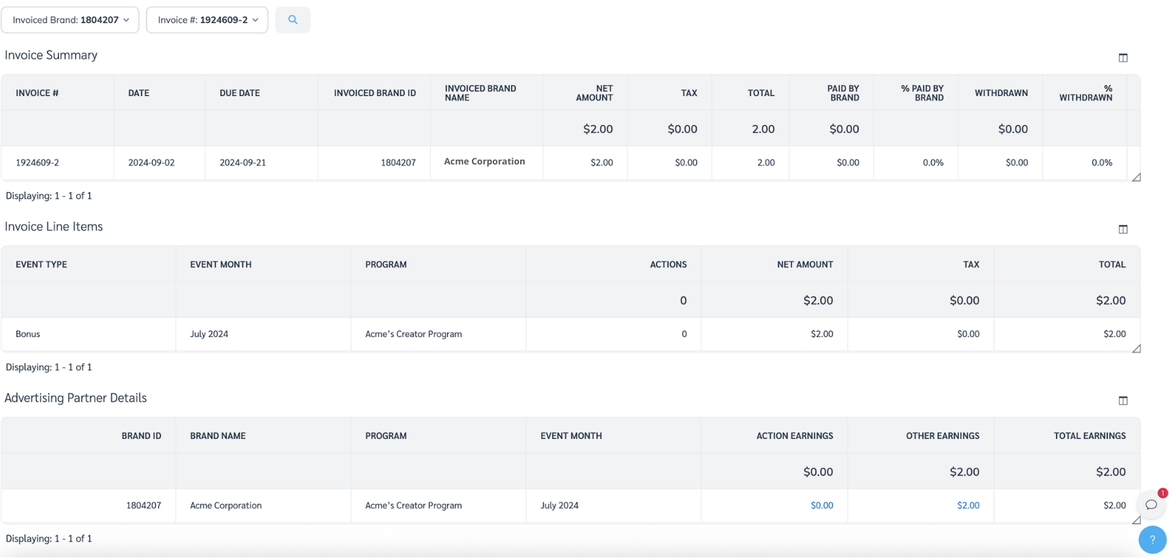Open column chooser for Advertising Partner Details

click(x=1123, y=400)
